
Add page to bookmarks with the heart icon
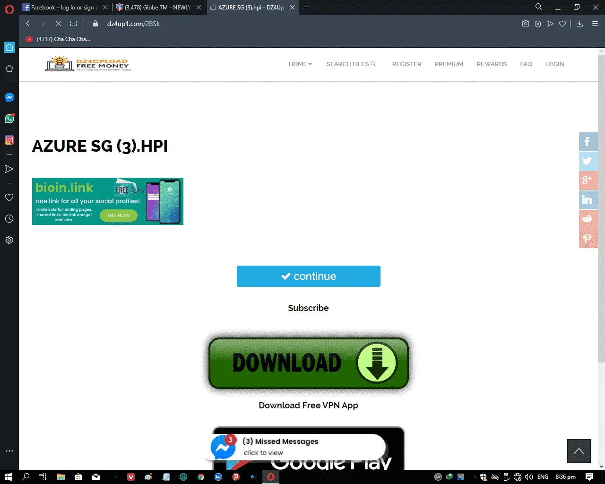click(x=562, y=24)
